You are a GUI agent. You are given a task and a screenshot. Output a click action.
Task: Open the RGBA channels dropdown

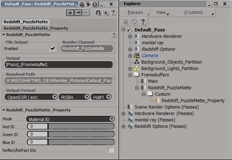(x=74, y=97)
